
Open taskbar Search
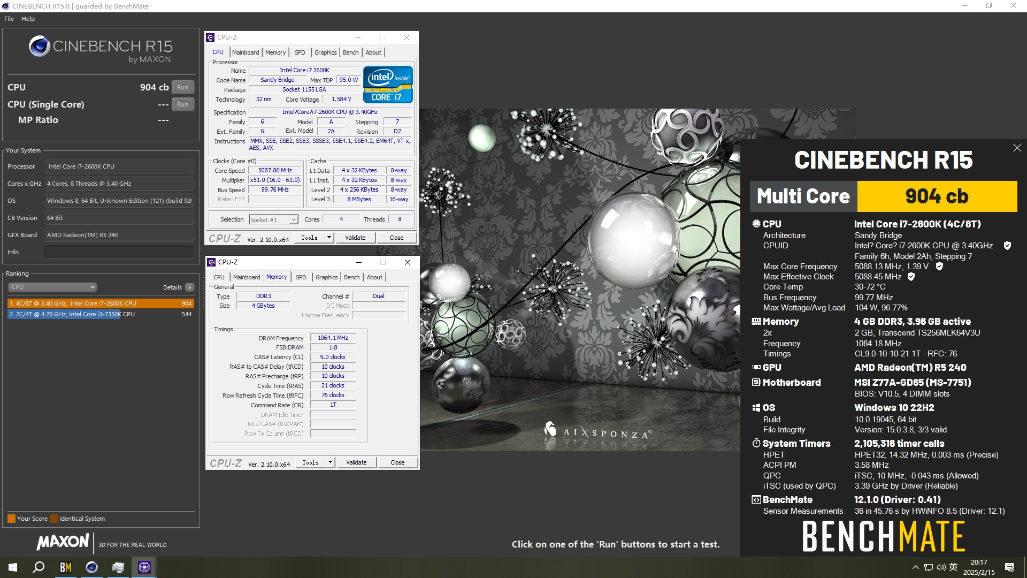click(39, 567)
